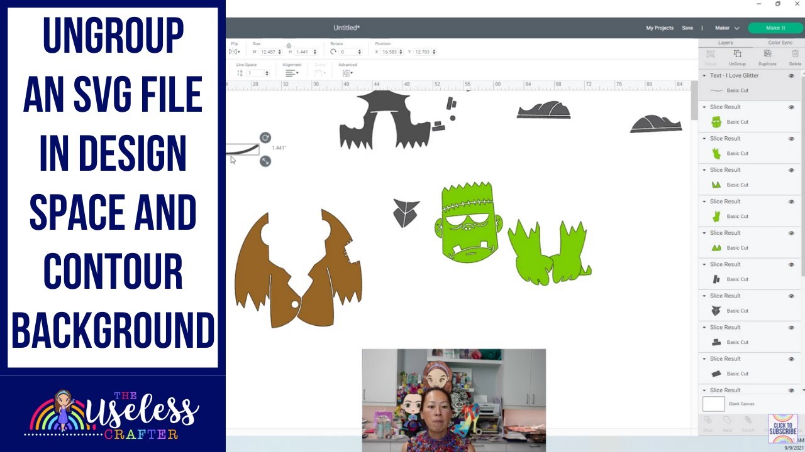Click the Weld tool icon at panel bottom
805x452 pixels.
[728, 419]
